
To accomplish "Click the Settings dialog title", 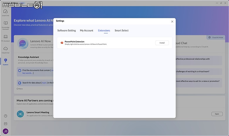I will 60,21.
